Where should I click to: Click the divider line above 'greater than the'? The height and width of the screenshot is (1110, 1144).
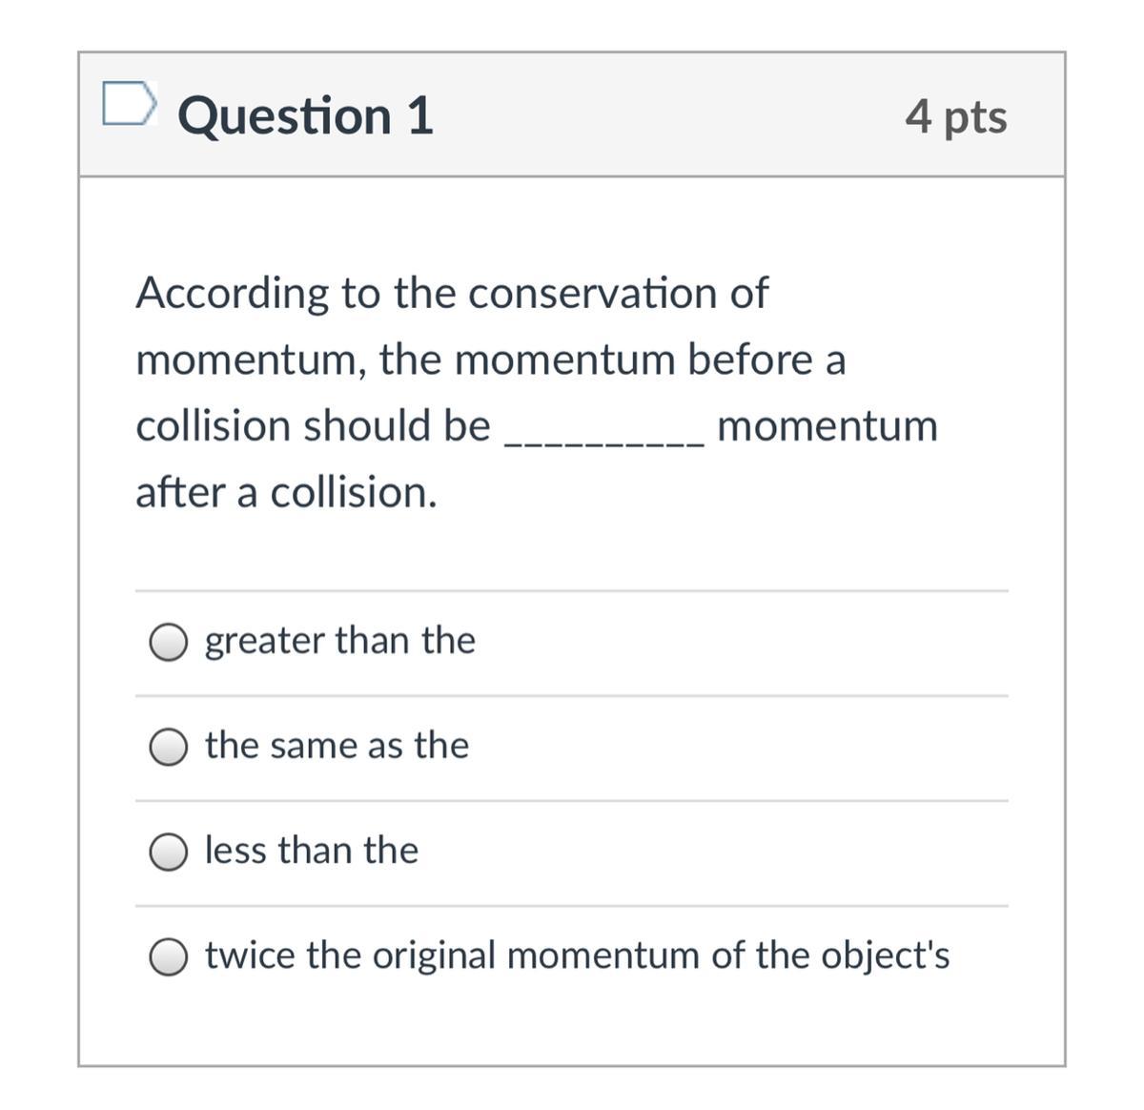(572, 590)
